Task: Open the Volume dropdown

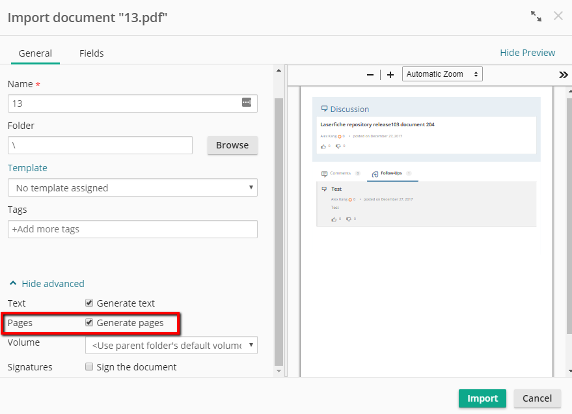Action: [171, 345]
